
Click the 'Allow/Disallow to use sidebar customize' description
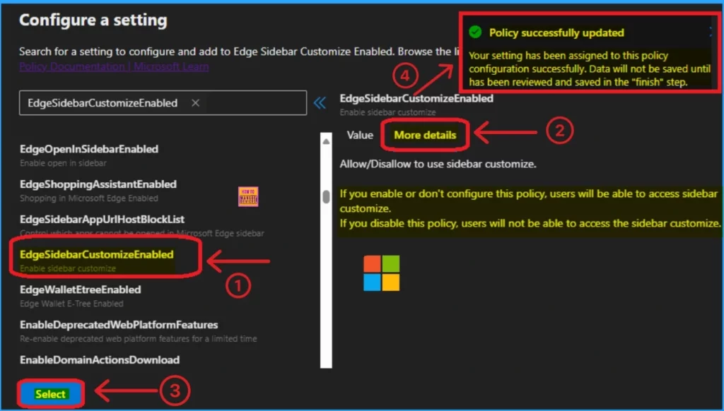pyautogui.click(x=438, y=165)
